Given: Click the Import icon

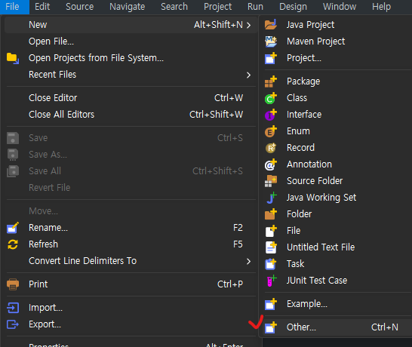Looking at the screenshot, I should [x=13, y=308].
